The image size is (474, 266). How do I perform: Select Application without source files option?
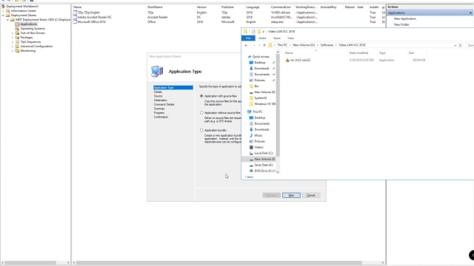pos(201,113)
